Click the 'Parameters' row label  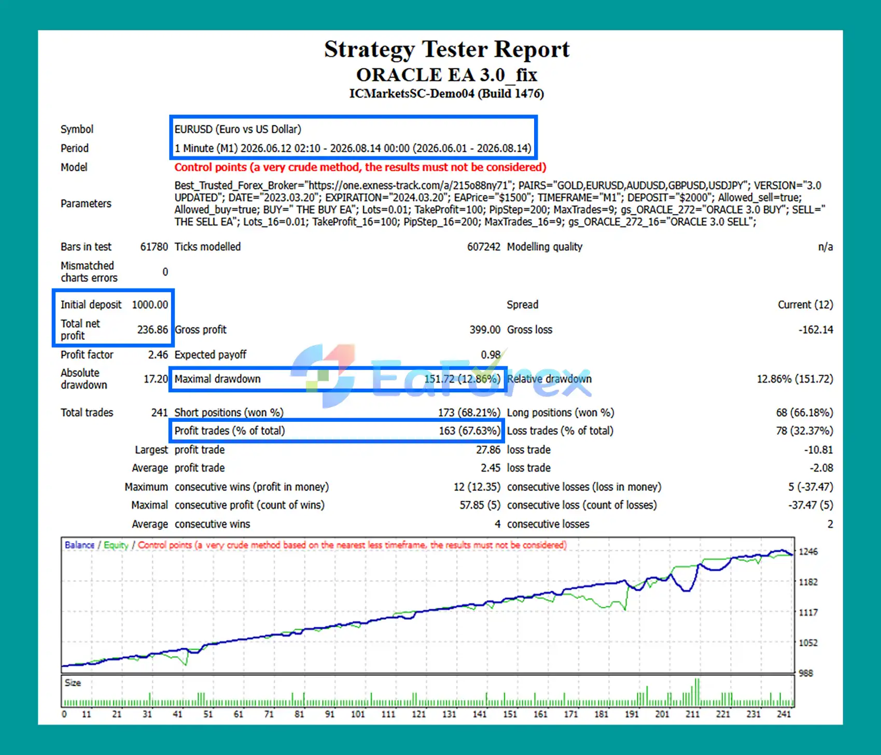click(86, 203)
